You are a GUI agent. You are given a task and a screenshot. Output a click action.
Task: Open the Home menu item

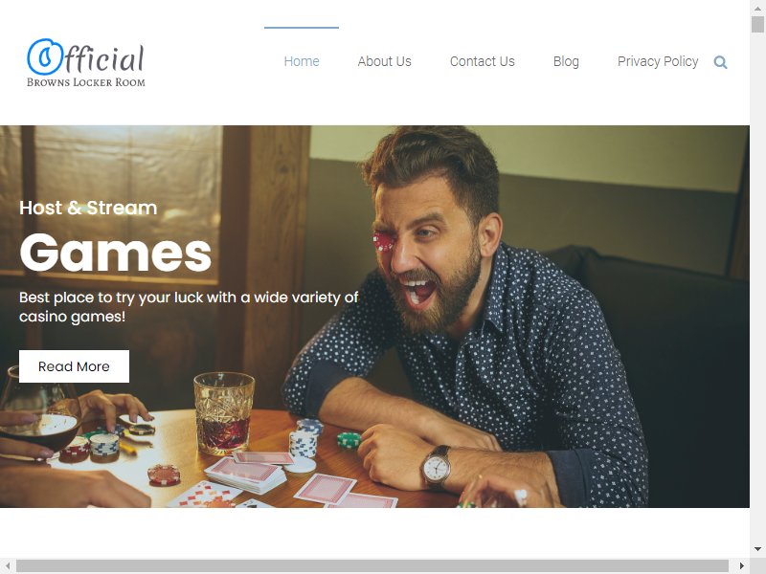tap(302, 61)
